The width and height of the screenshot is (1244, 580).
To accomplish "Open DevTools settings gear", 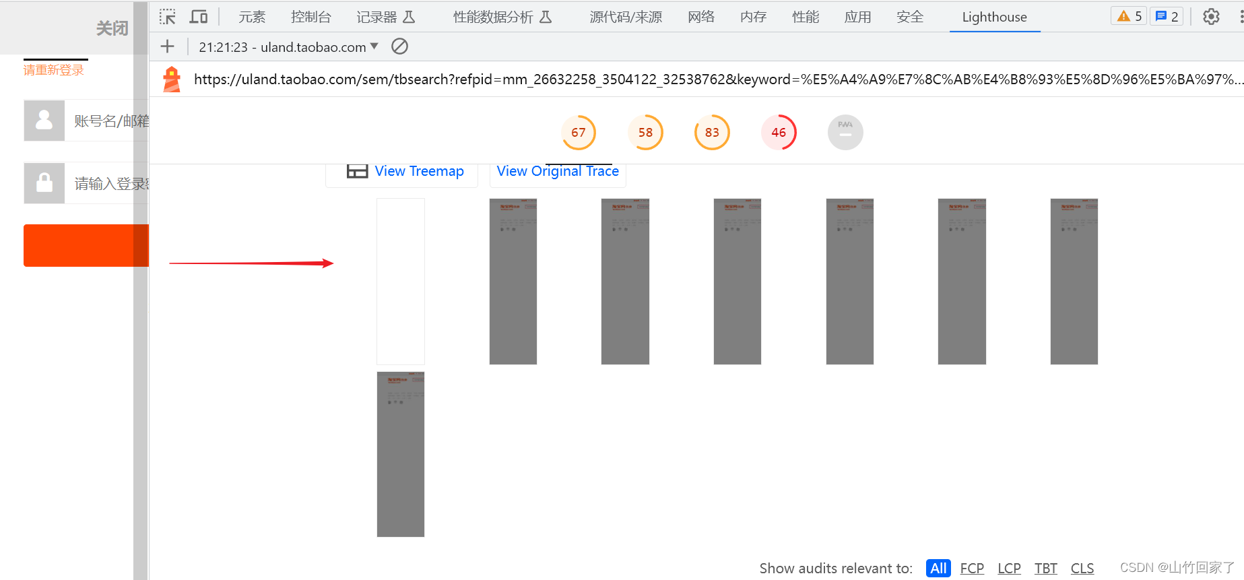I will (x=1211, y=17).
